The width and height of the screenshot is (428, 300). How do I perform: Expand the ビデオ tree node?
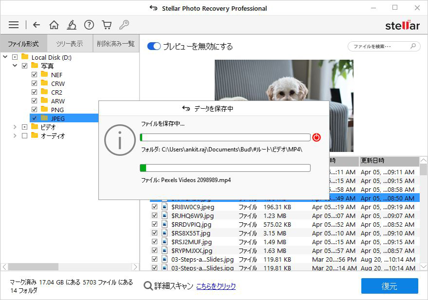[x=15, y=127]
